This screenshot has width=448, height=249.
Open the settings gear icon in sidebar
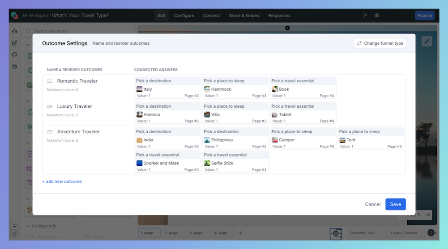pyautogui.click(x=14, y=67)
